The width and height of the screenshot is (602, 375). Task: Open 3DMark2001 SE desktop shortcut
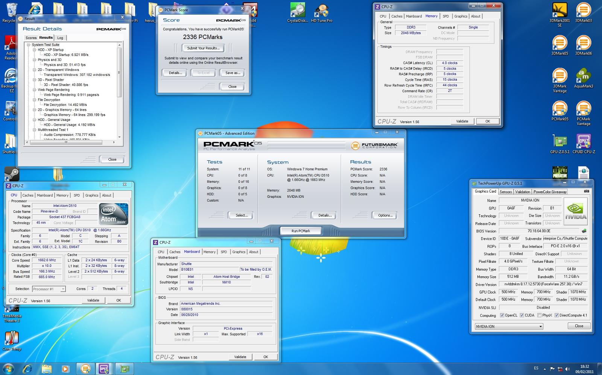click(x=559, y=14)
